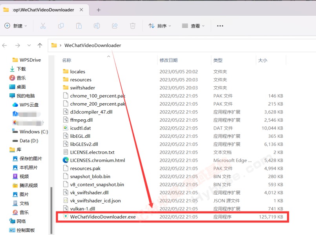Go up one folder level
Image resolution: width=316 pixels, height=235 pixels.
[40, 46]
